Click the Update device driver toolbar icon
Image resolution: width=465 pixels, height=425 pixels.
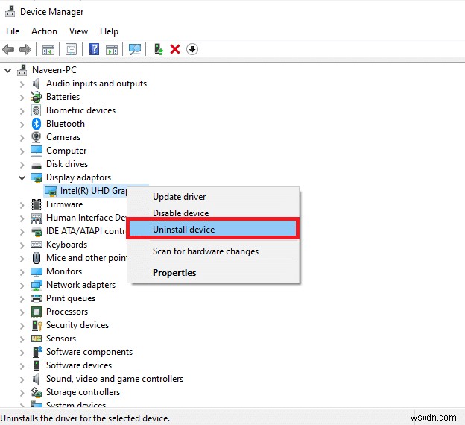(x=159, y=49)
